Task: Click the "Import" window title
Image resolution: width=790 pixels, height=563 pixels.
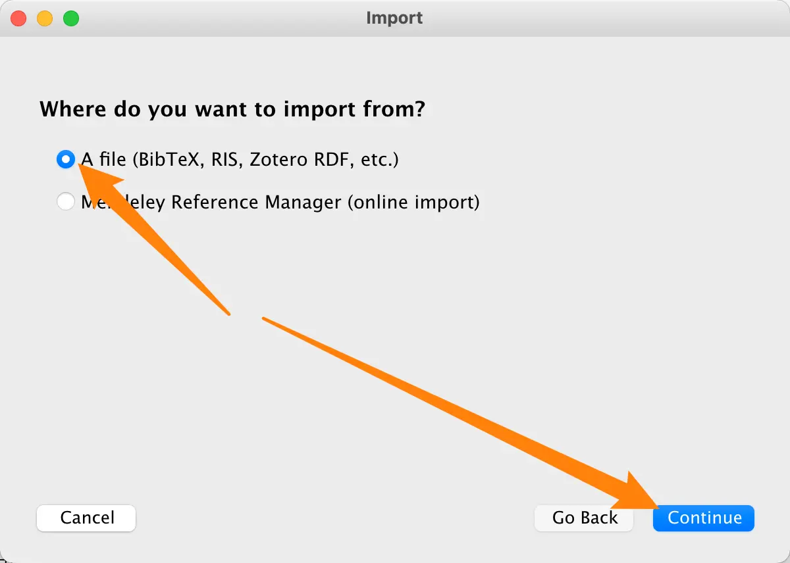Action: 394,18
